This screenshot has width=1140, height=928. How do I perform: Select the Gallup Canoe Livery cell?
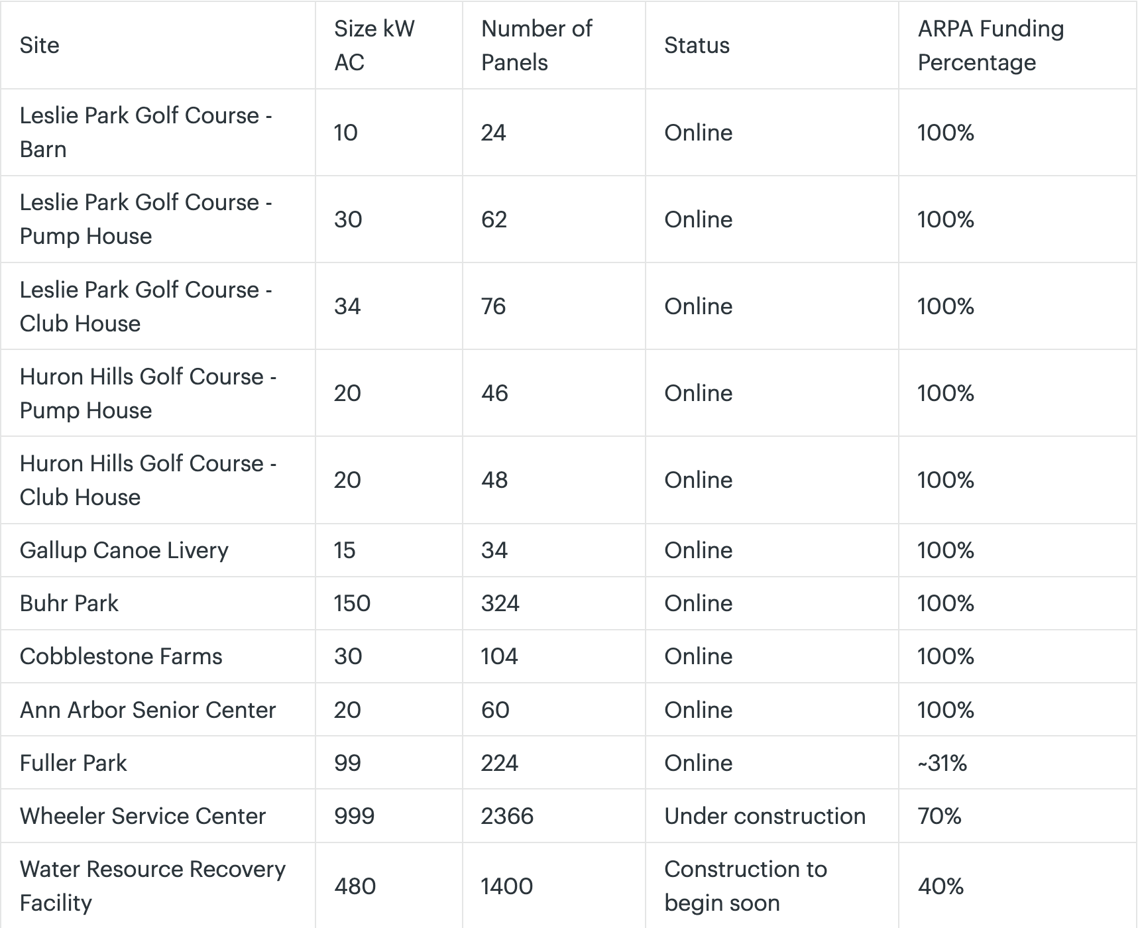pyautogui.click(x=158, y=550)
